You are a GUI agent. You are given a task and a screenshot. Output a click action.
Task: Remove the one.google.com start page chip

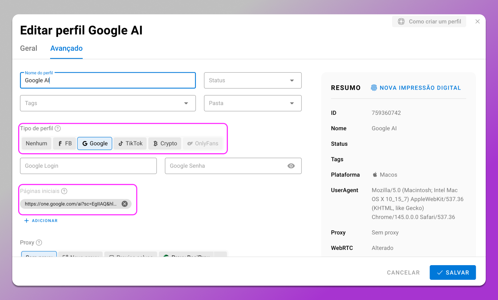click(124, 204)
